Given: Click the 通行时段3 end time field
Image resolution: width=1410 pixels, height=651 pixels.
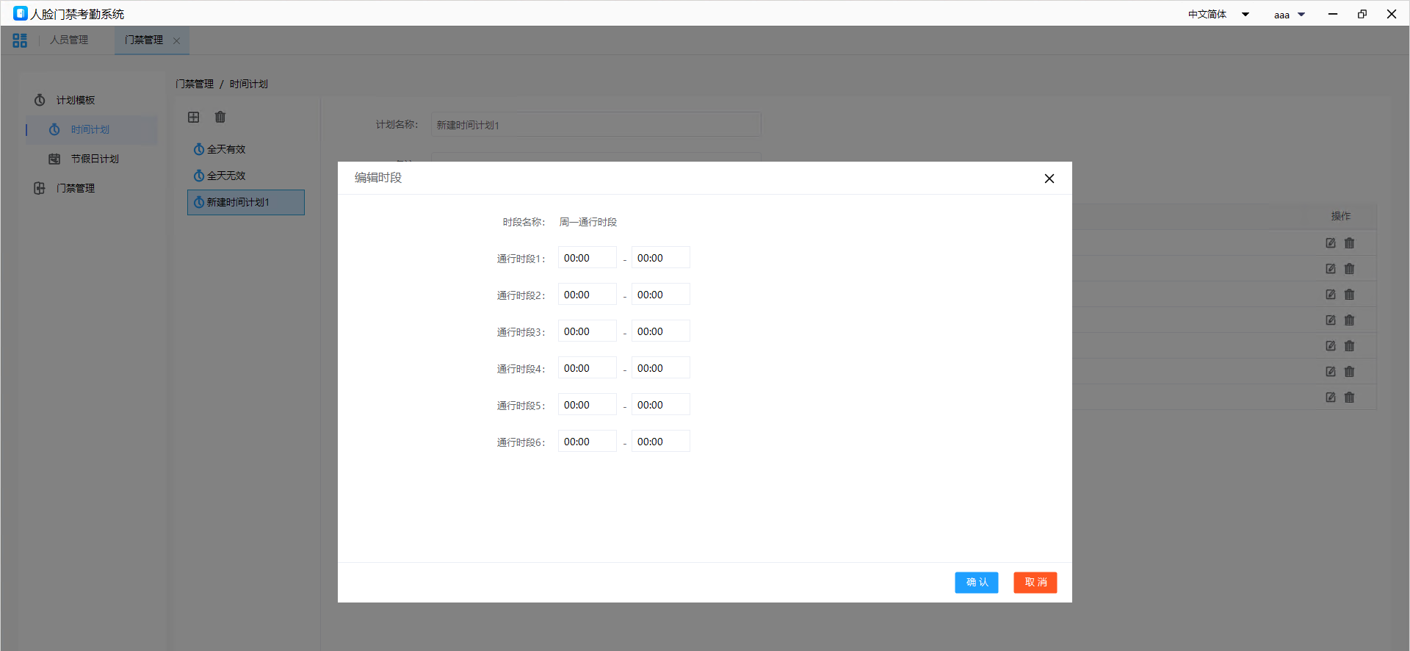Looking at the screenshot, I should tap(660, 331).
